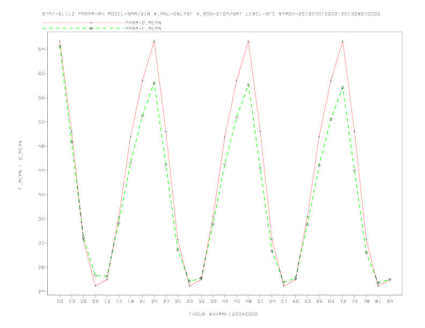
Task: Select the F_MEAN circle marker at hour 21
Action: tap(142, 116)
